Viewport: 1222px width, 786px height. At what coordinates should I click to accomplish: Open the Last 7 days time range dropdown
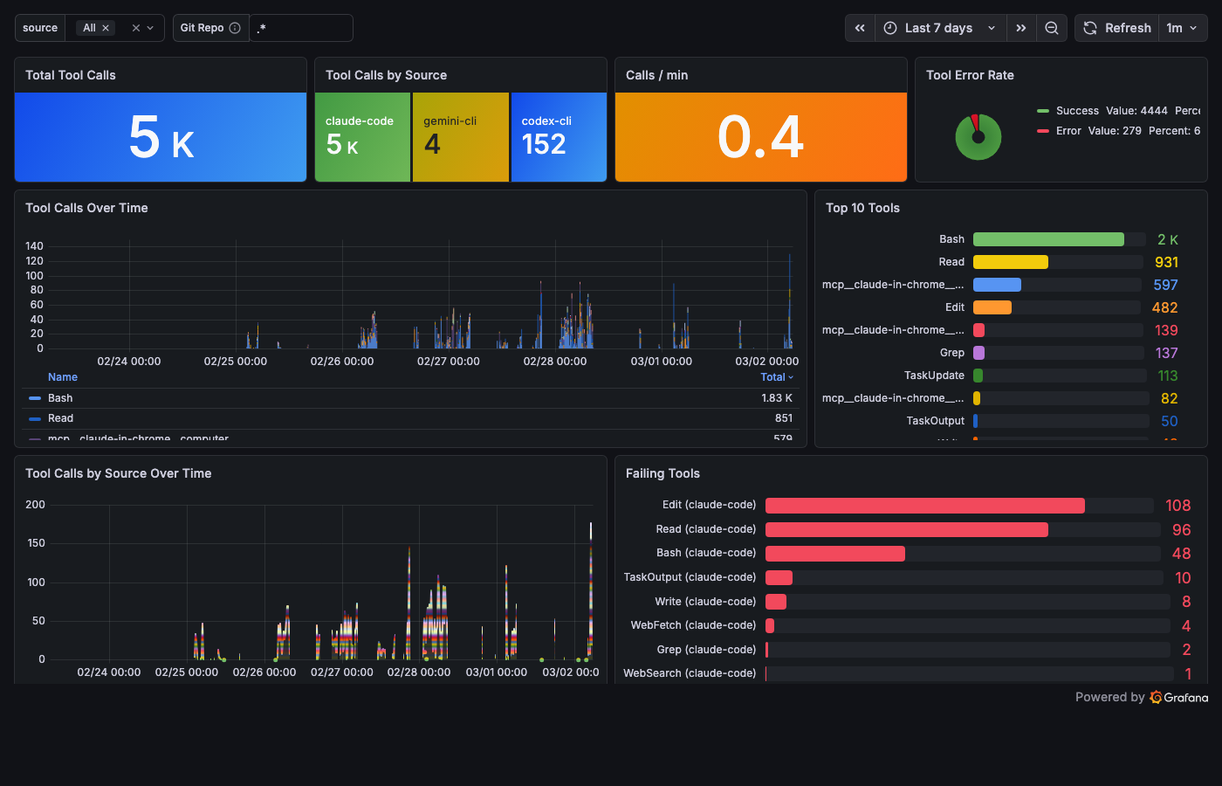click(x=939, y=27)
